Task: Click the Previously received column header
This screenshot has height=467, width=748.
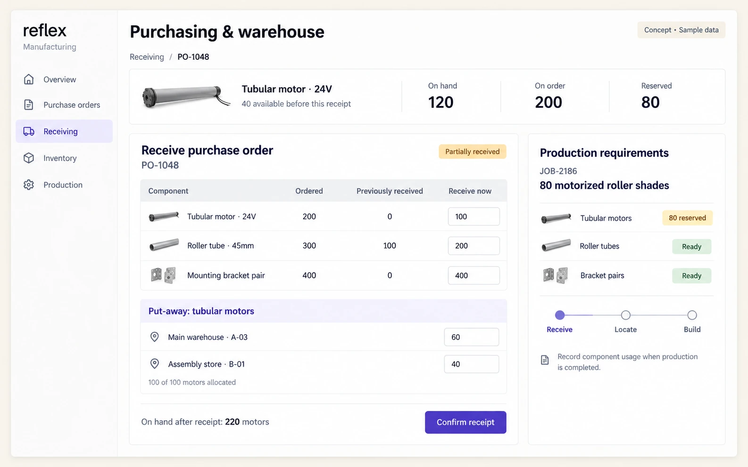Action: coord(390,191)
